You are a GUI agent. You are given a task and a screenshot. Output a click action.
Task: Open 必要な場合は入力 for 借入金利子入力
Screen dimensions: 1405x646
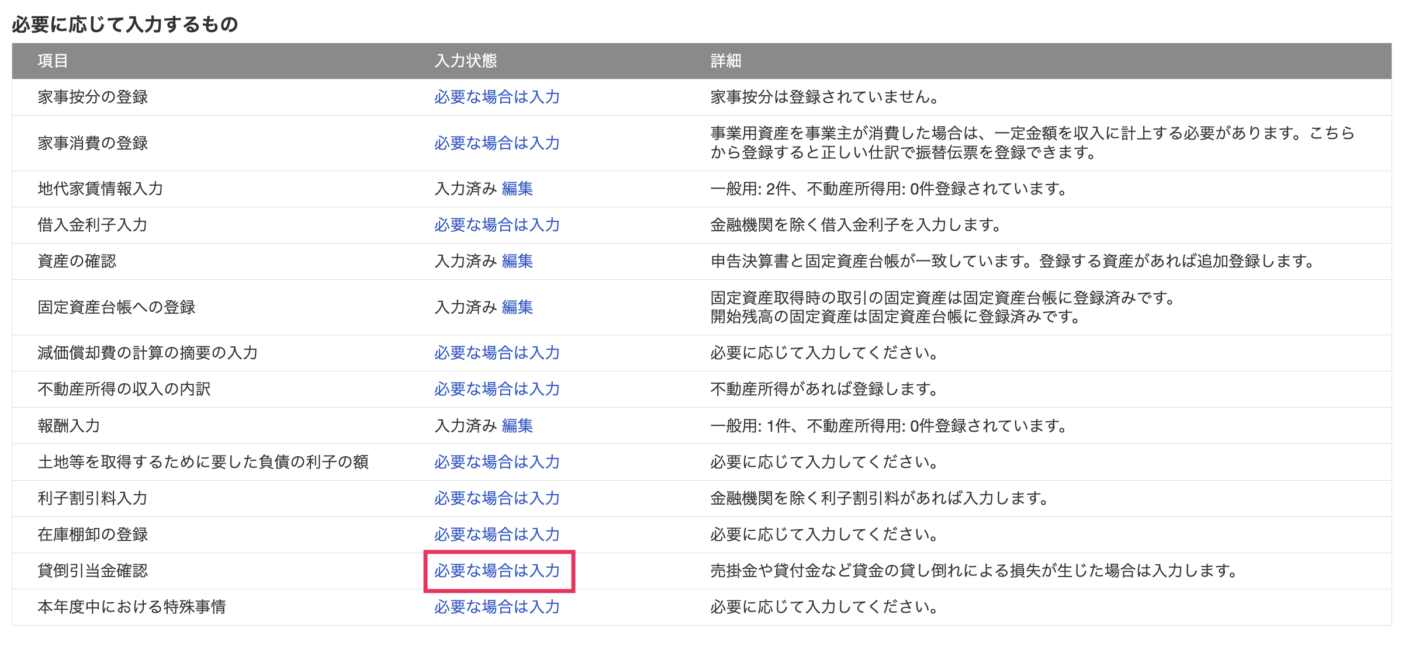[497, 225]
